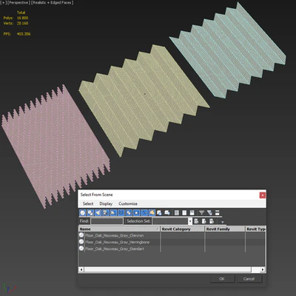The height and width of the screenshot is (296, 296).
Task: Click the Revit Category column header
Action: pos(183,229)
